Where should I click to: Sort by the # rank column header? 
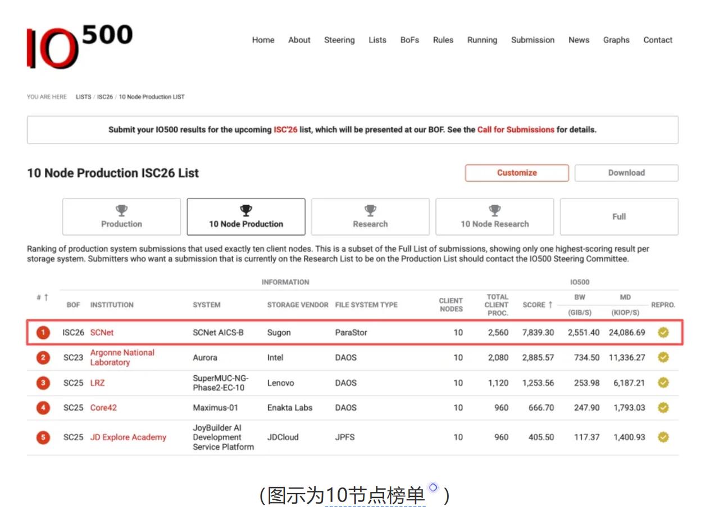[42, 297]
